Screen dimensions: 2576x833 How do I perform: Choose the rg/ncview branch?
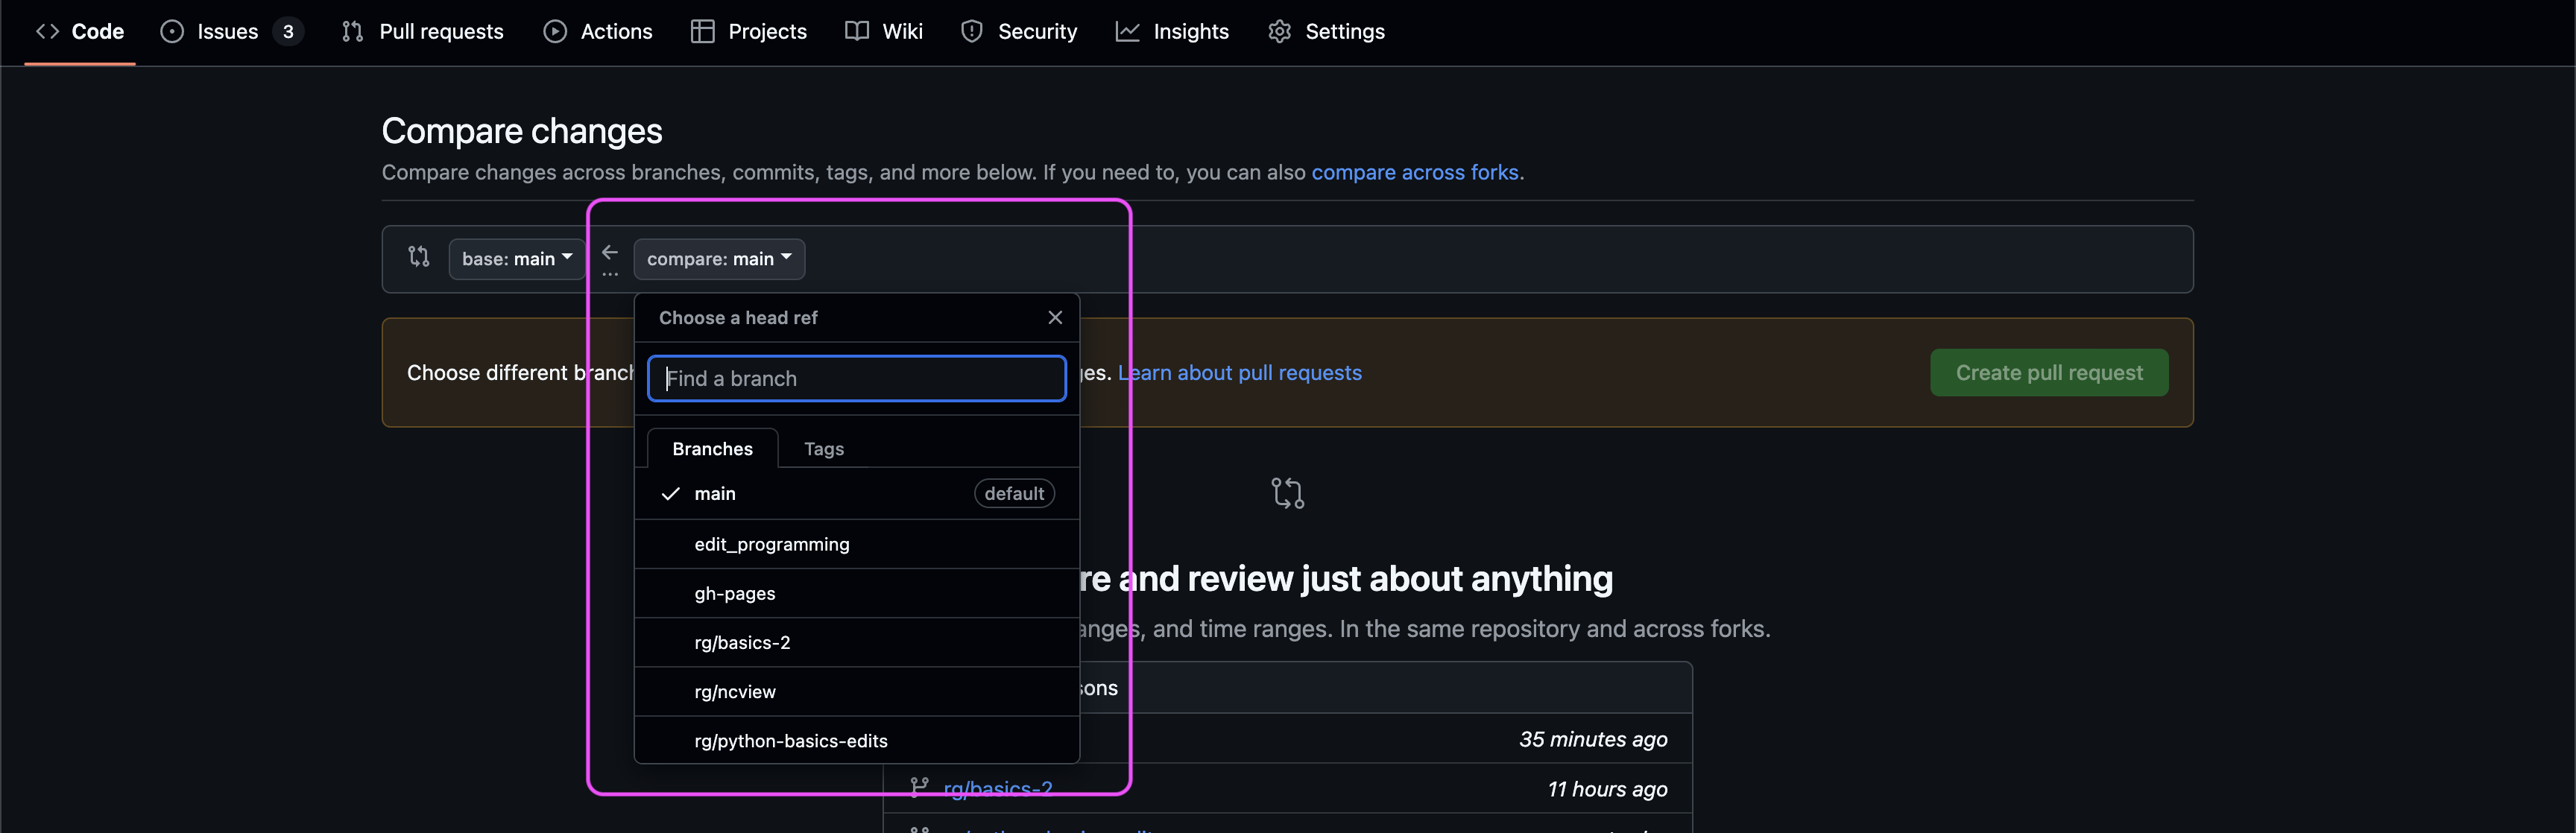[734, 692]
